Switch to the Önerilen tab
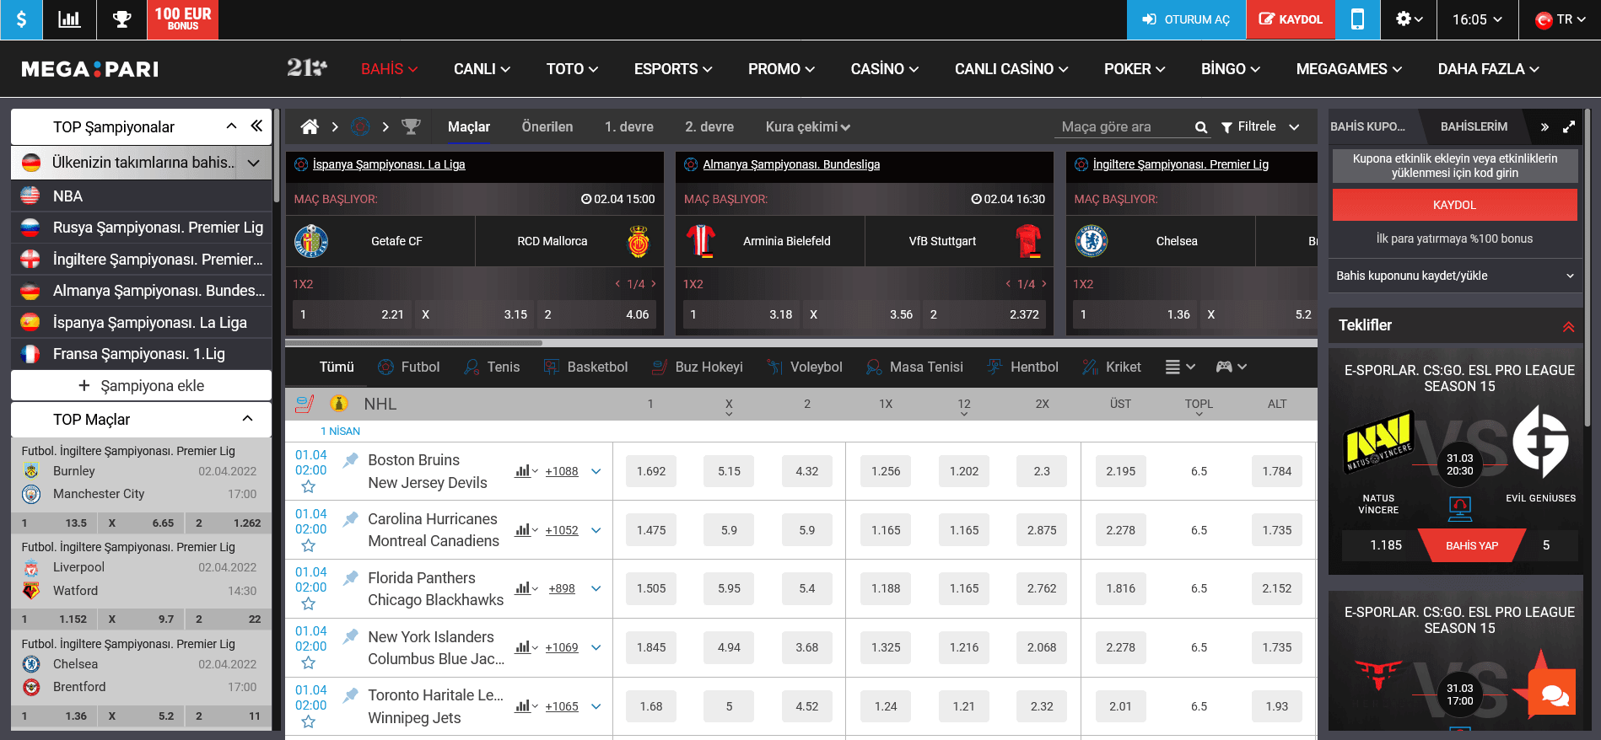 547,126
